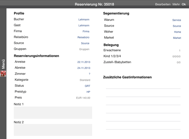This screenshot has height=139, width=189.
Task: Open the Mehr menu
Action: (176, 4)
